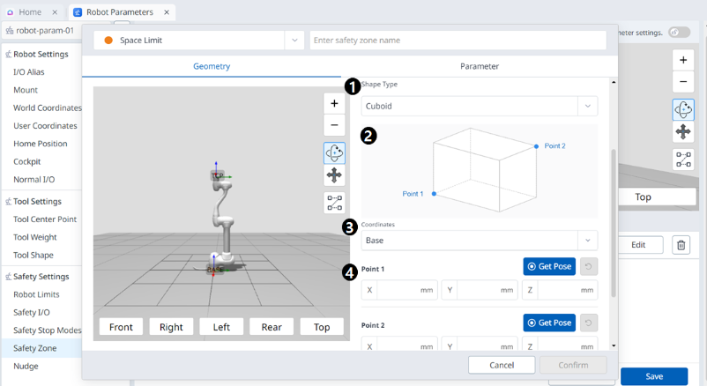Toggle the parameter settings switch at top right
This screenshot has height=386, width=707.
[x=679, y=33]
